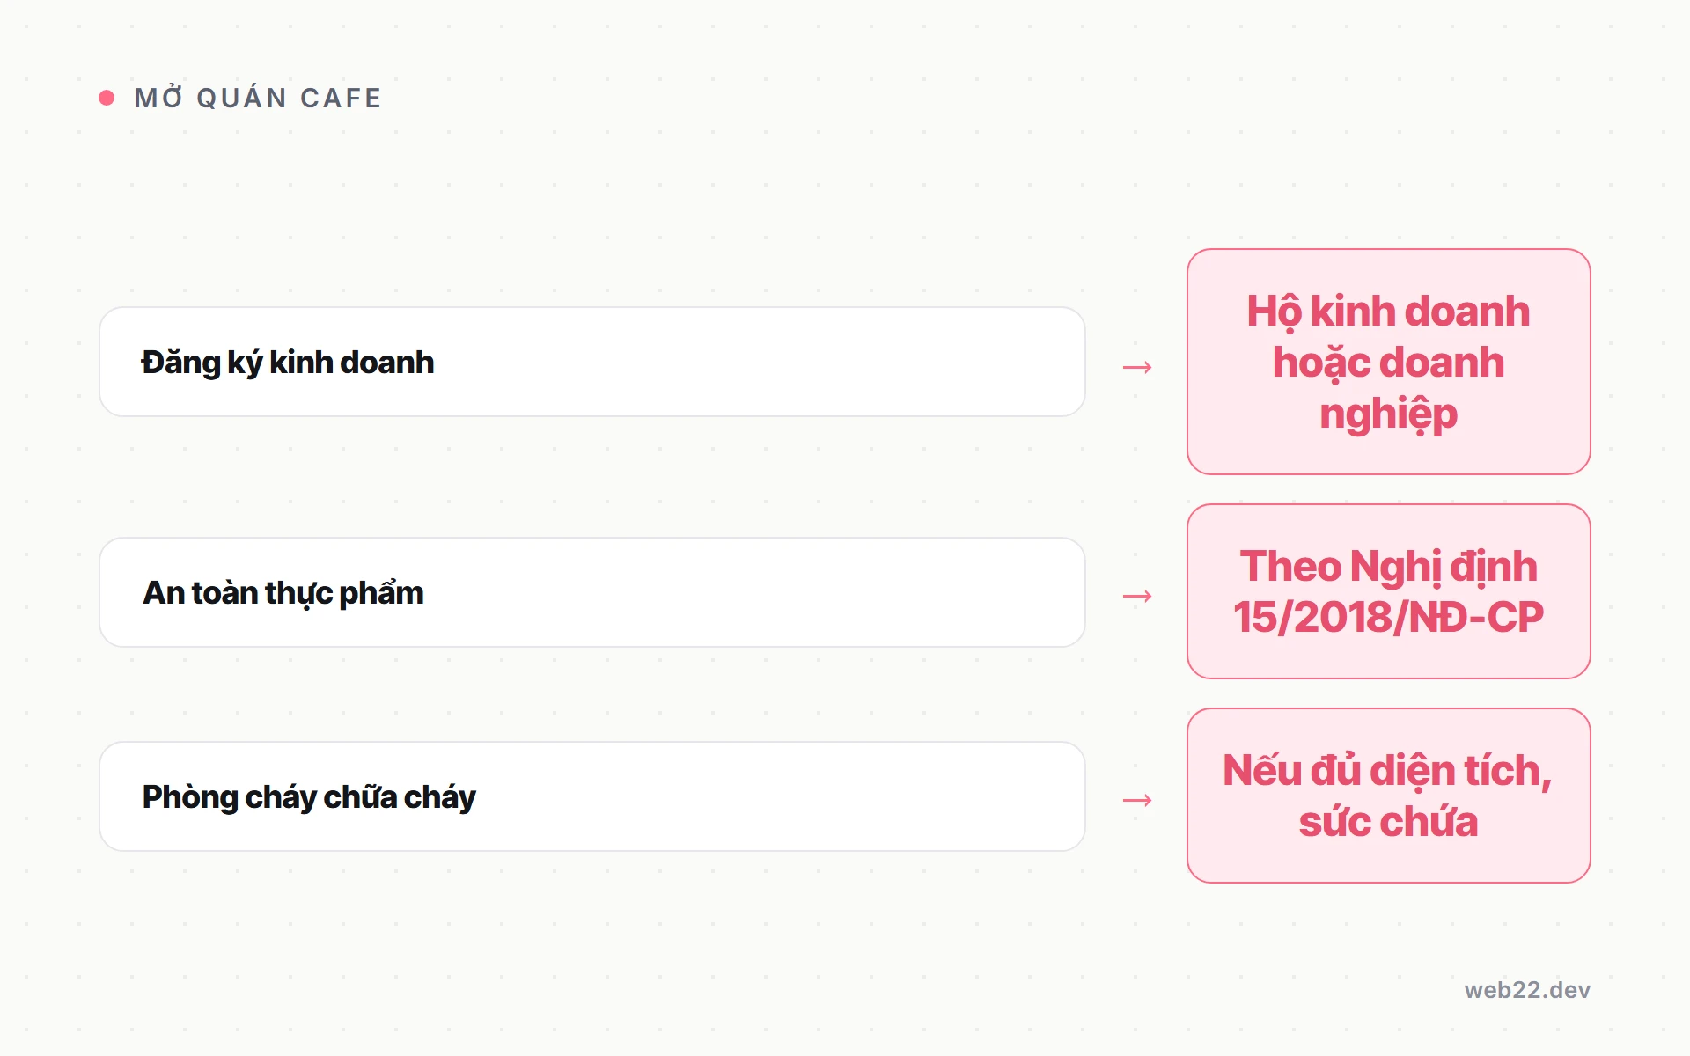This screenshot has width=1690, height=1056.
Task: Click the sức chứa line of text
Action: (1389, 821)
